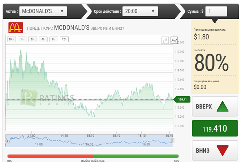Click the traders' choice red-green bar
Screen dimensions: 242x162
click(93, 156)
